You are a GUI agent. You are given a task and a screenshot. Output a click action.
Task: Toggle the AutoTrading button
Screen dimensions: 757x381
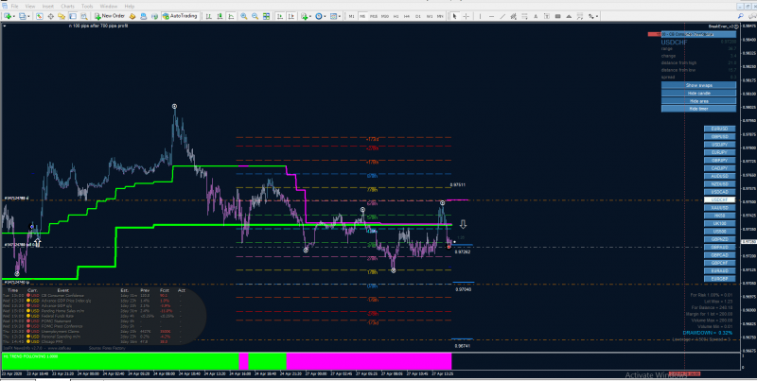180,16
